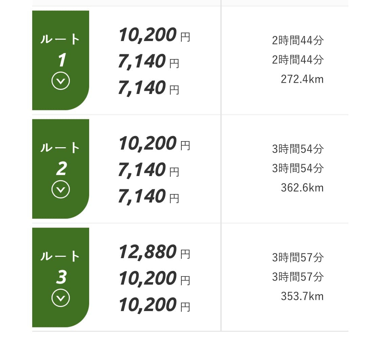Click the first 3時間54分 duration in Route 2
Screen dimensions: 381x346
[x=298, y=149]
